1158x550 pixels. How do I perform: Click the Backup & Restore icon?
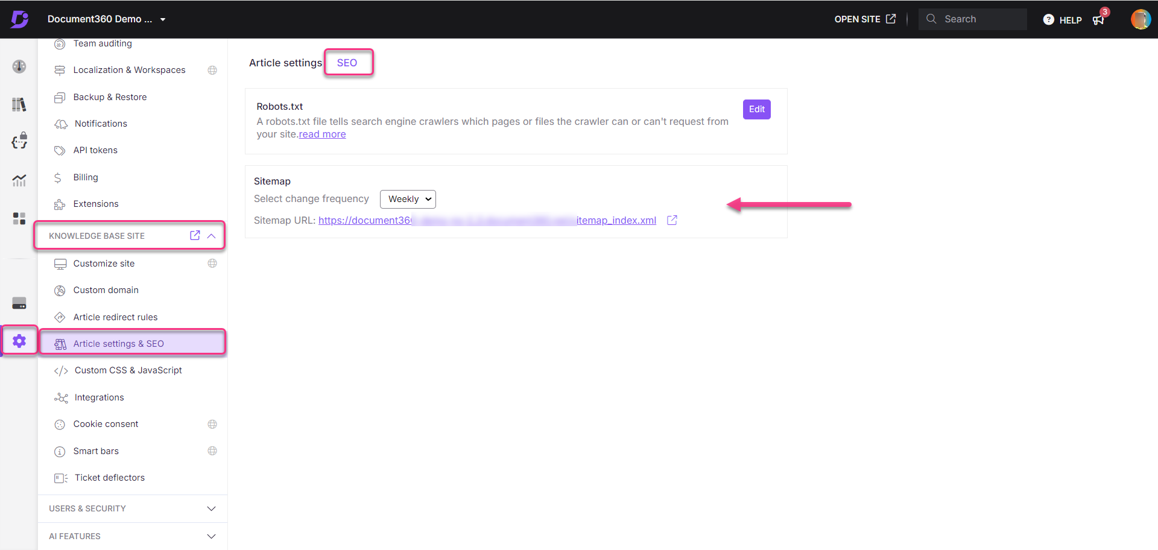[x=60, y=97]
